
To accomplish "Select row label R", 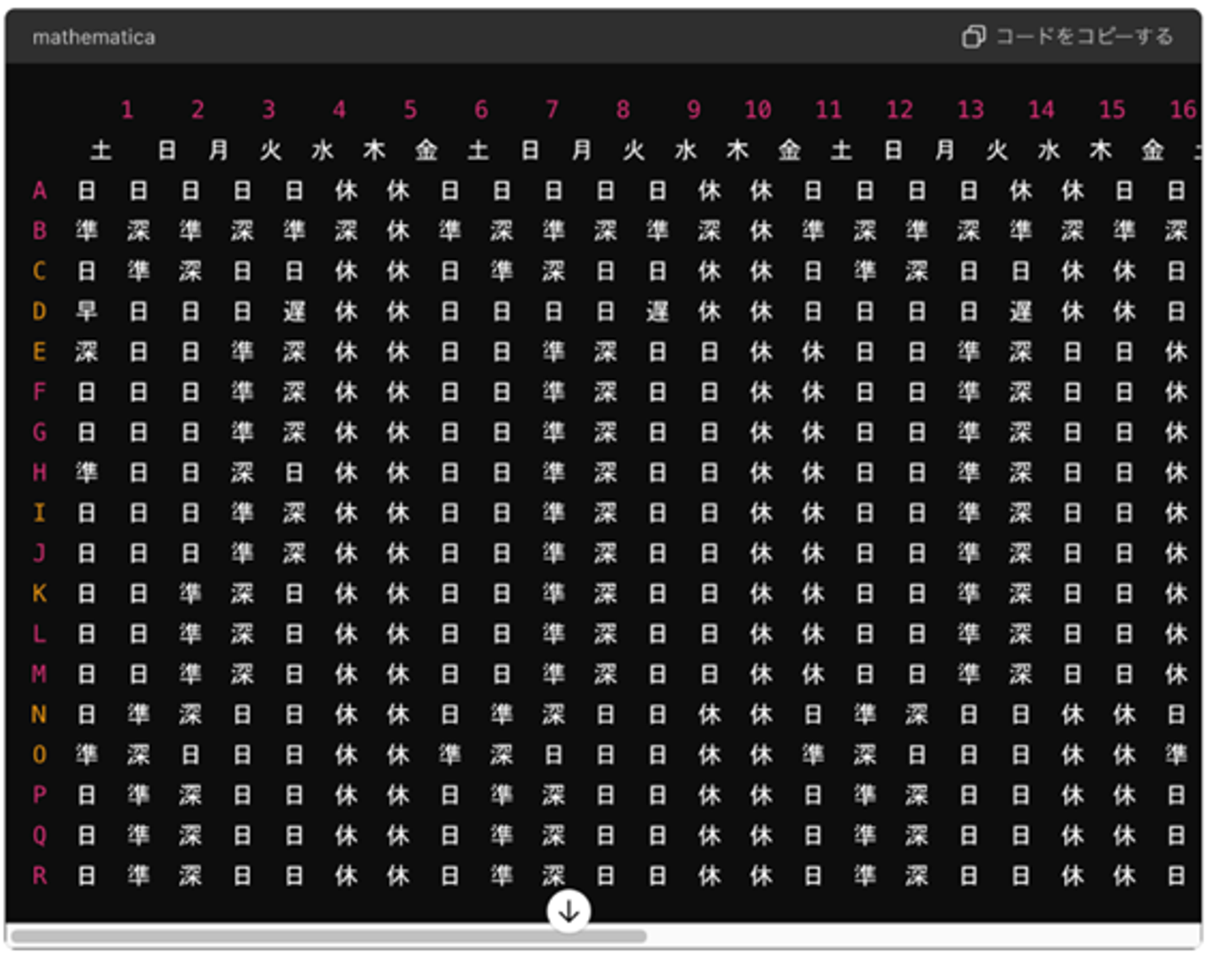I will 39,876.
